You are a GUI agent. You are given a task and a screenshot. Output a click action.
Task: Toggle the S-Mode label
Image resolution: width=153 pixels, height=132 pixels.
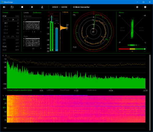65,12
